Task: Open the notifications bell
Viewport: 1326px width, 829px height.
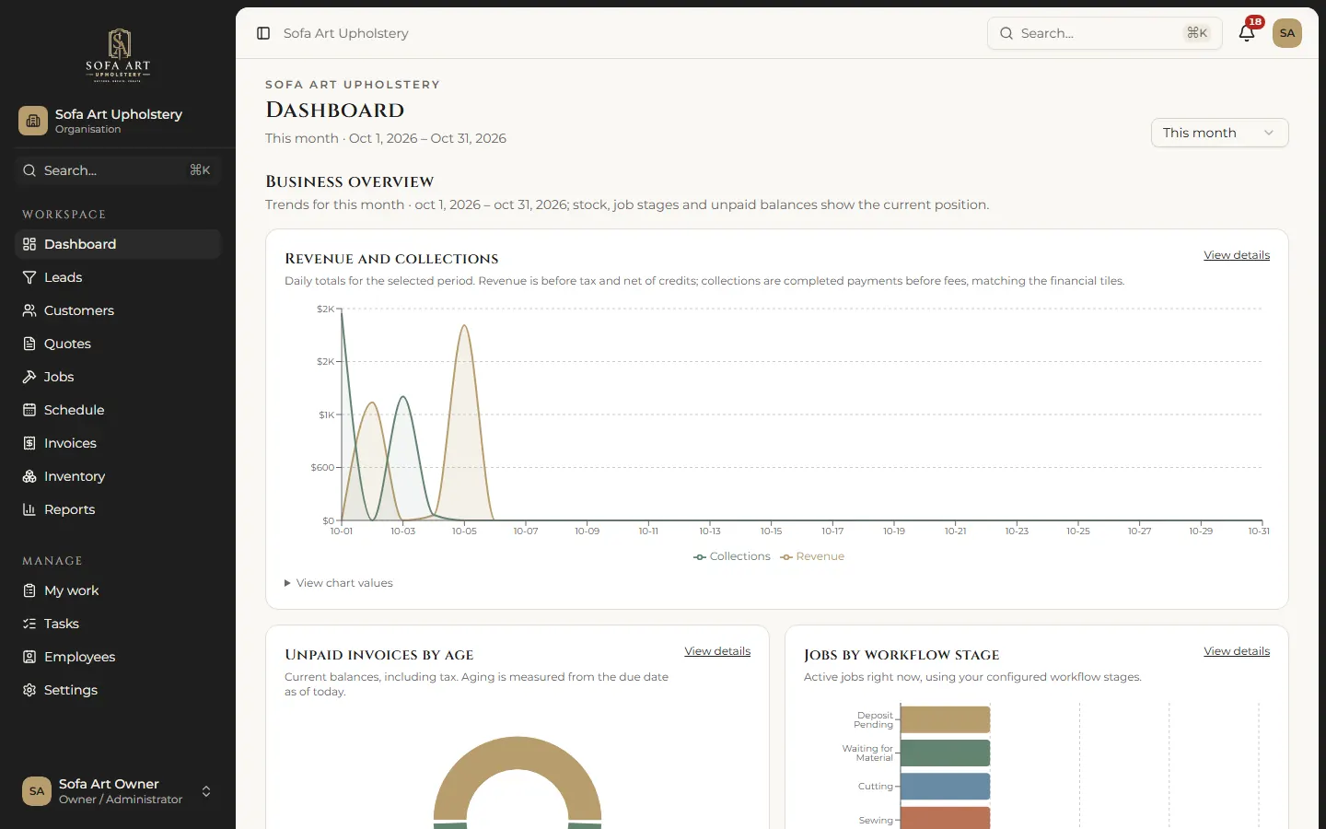Action: click(x=1247, y=33)
